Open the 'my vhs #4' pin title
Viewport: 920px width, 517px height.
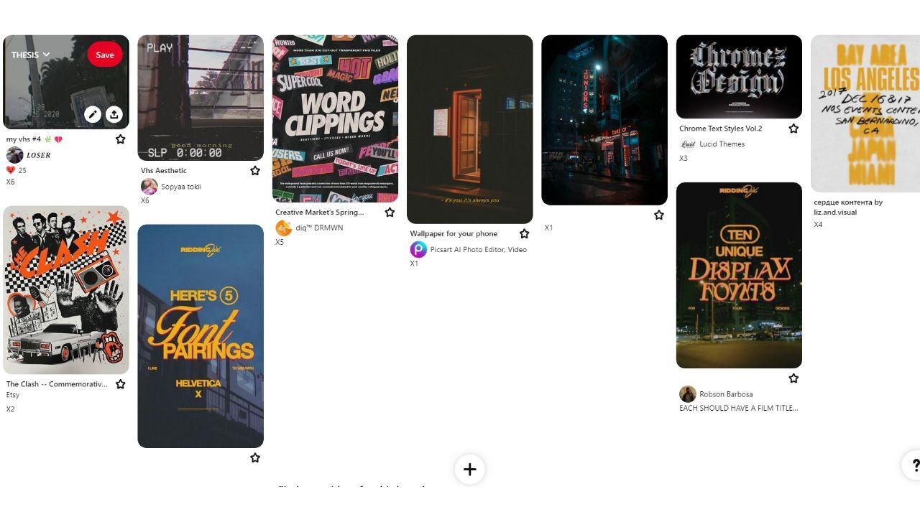pos(34,139)
